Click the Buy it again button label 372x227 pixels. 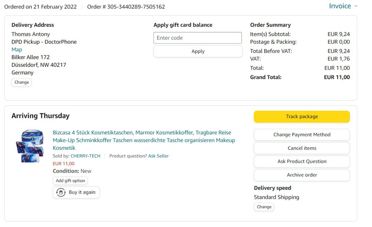tap(82, 192)
